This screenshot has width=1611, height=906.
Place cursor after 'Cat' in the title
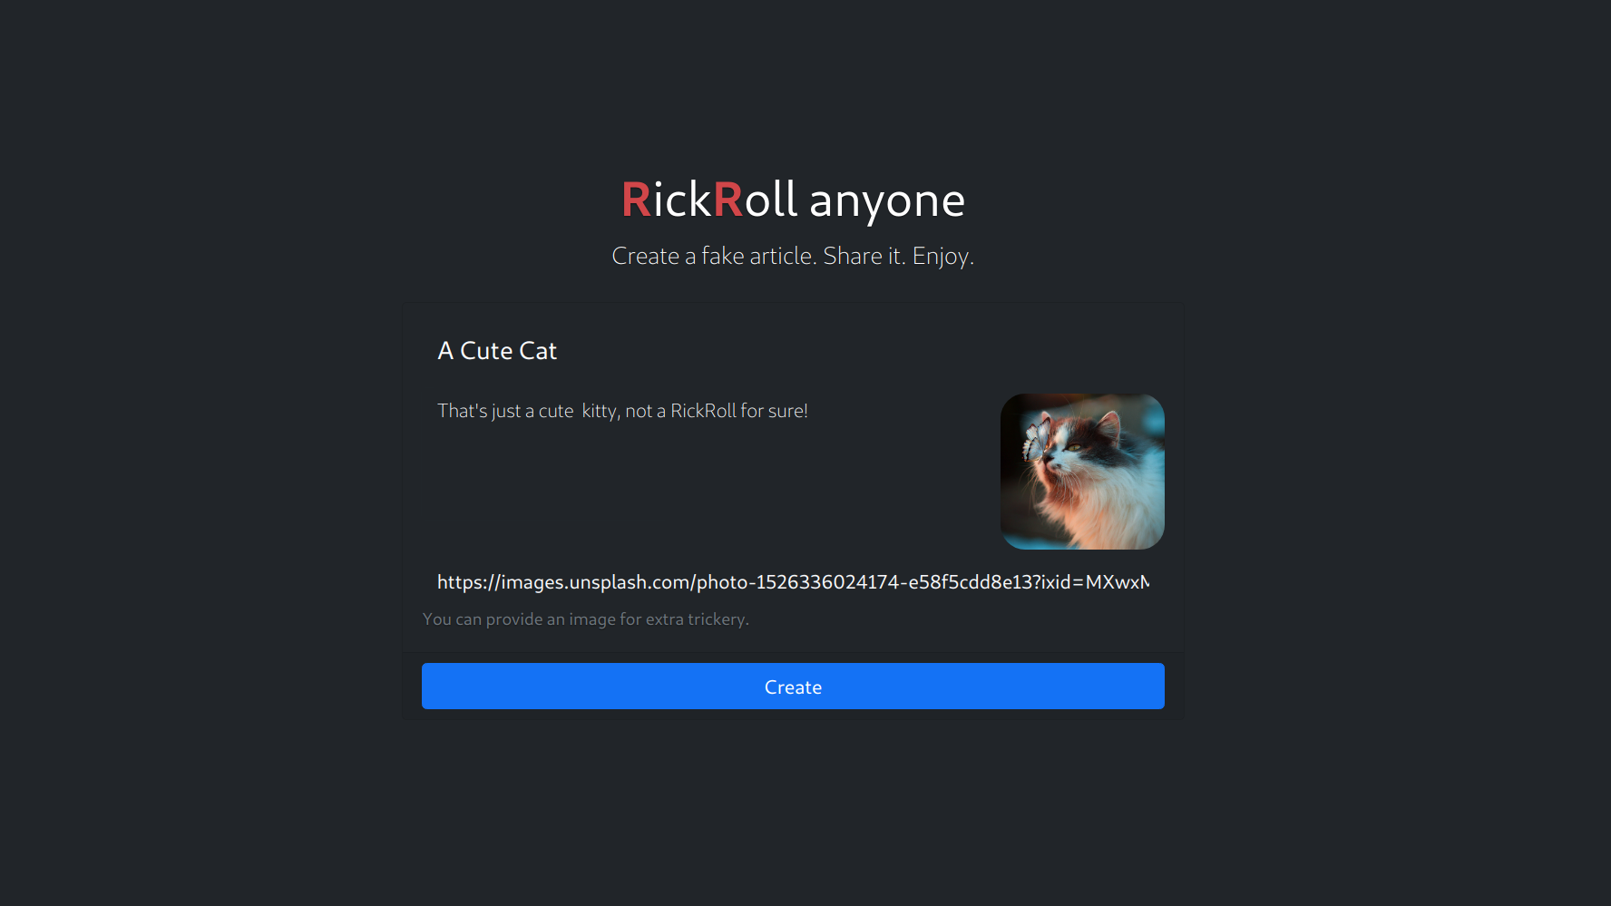[x=558, y=351]
